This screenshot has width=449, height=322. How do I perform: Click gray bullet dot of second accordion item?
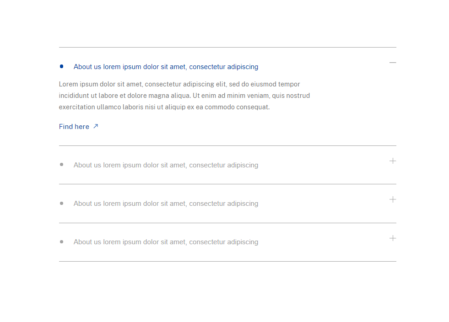point(62,165)
